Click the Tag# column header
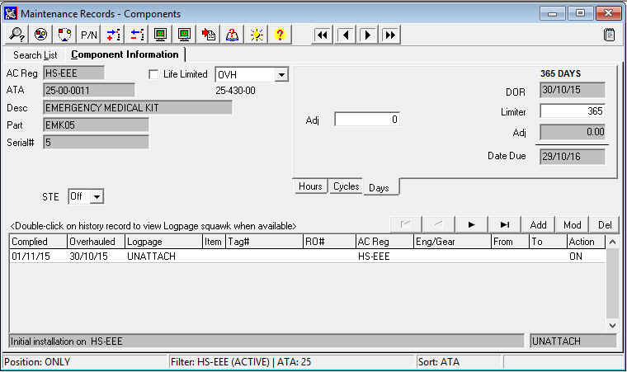Viewport: 627px width, 372px height. (x=265, y=242)
